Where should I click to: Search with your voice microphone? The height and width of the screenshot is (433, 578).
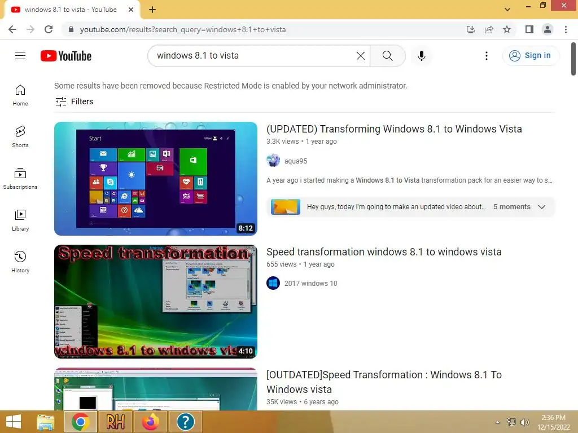(x=422, y=56)
